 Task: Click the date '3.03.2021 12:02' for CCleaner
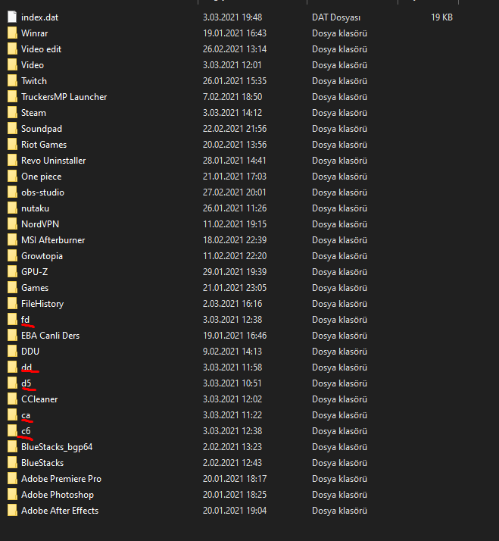(232, 399)
